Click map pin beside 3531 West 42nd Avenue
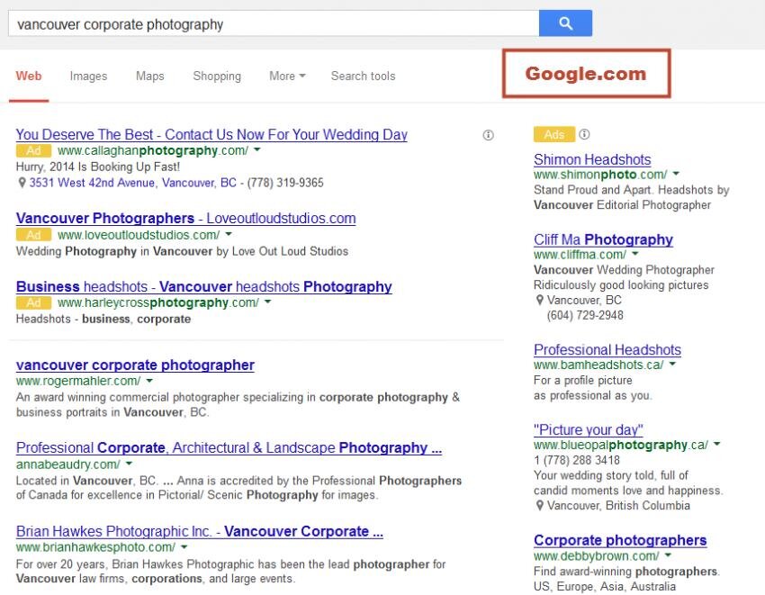Screen dimensions: 765x595 click(22, 183)
